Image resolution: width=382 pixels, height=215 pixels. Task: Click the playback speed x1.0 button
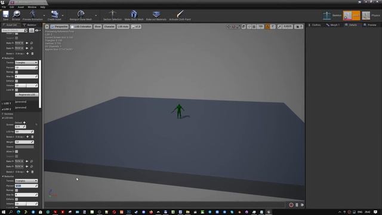pyautogui.click(x=136, y=26)
